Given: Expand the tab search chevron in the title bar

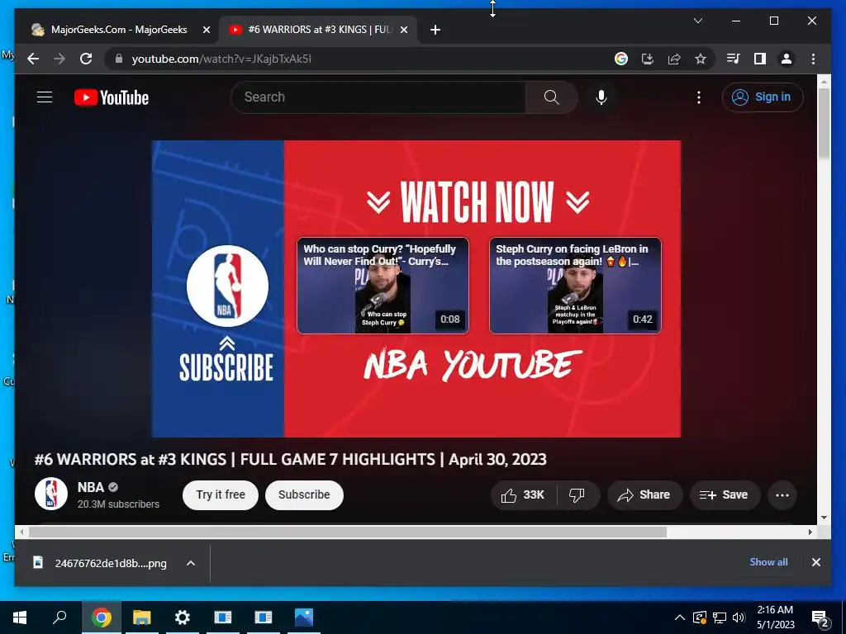Looking at the screenshot, I should (x=697, y=21).
